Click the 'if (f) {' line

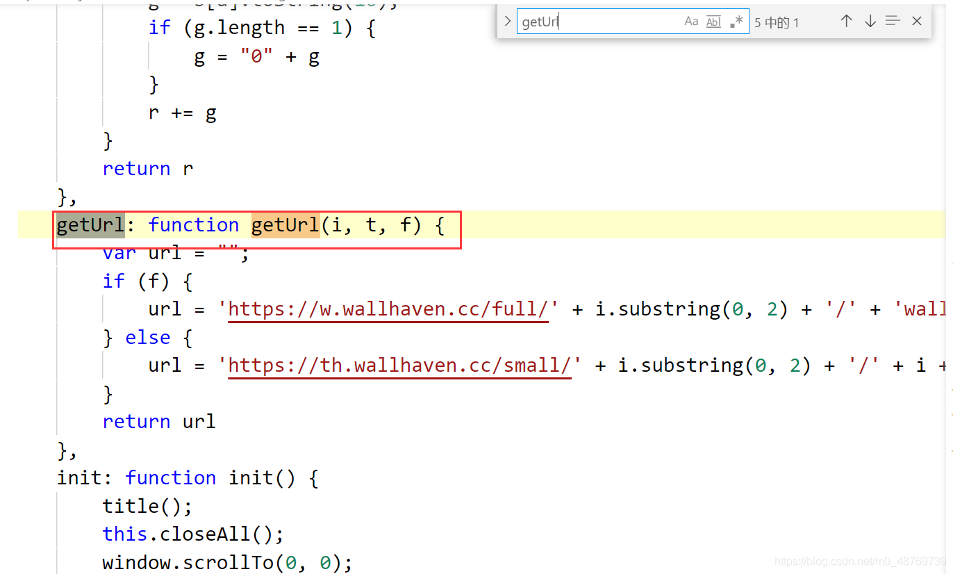coord(148,281)
